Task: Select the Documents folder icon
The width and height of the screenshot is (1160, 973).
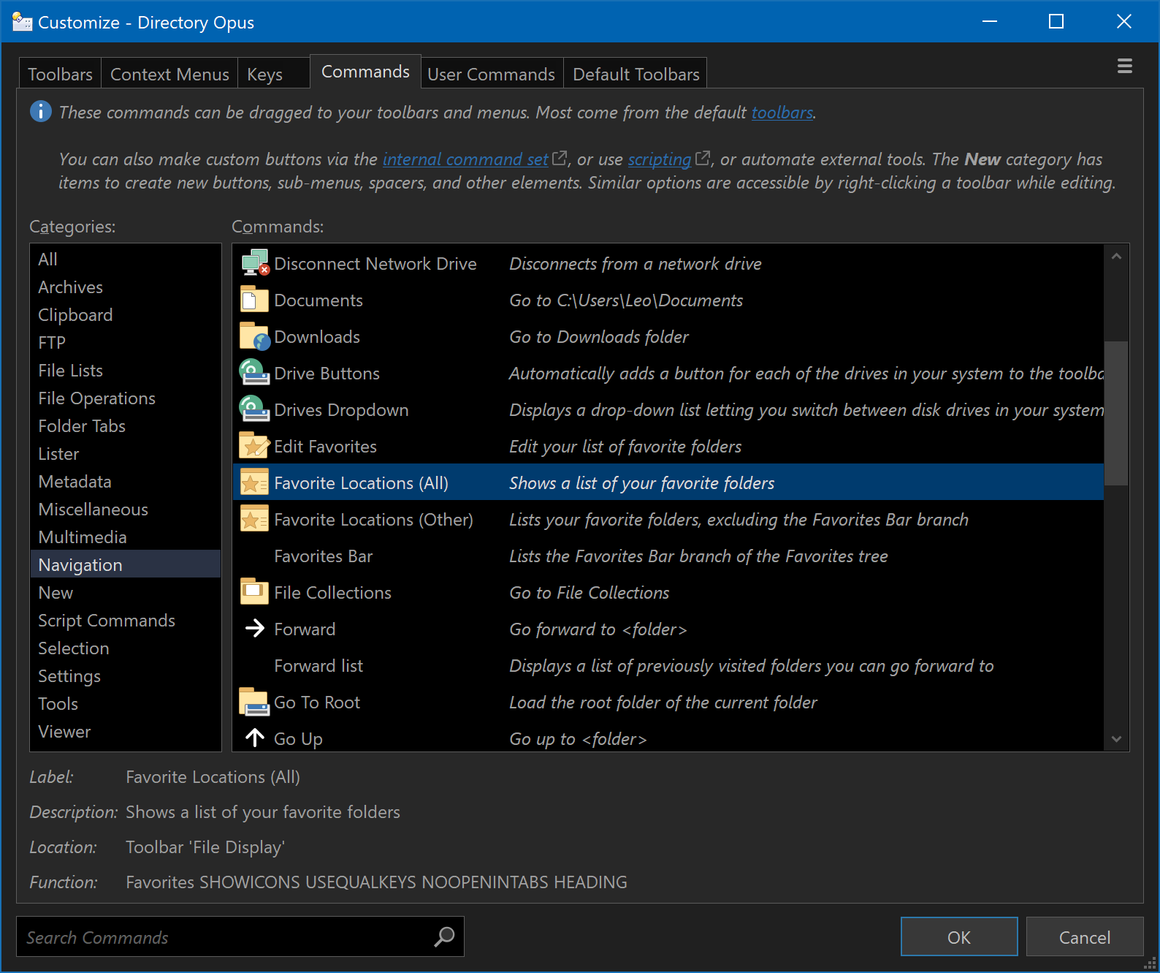Action: coord(254,300)
